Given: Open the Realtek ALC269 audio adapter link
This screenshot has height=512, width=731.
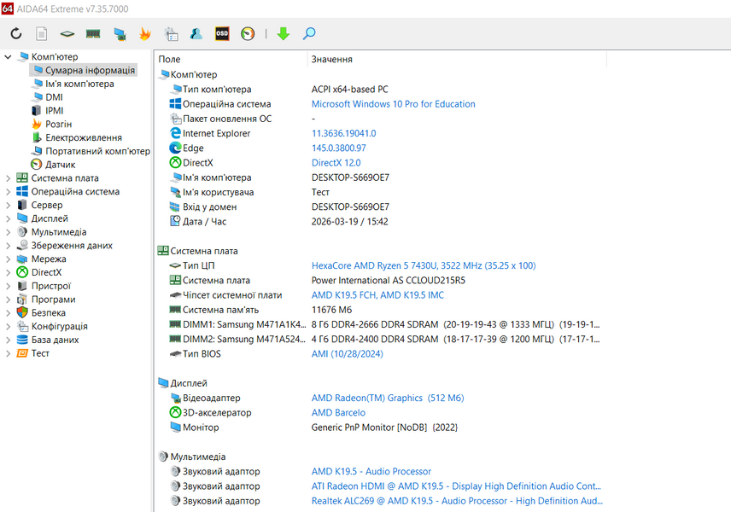Looking at the screenshot, I should click(457, 501).
